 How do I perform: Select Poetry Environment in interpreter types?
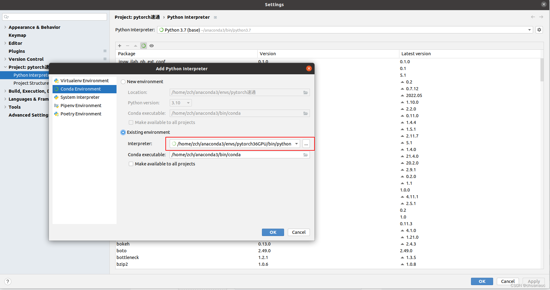pos(85,114)
